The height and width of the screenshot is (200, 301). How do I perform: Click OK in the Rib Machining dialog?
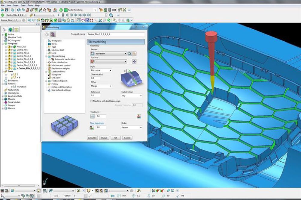116,138
